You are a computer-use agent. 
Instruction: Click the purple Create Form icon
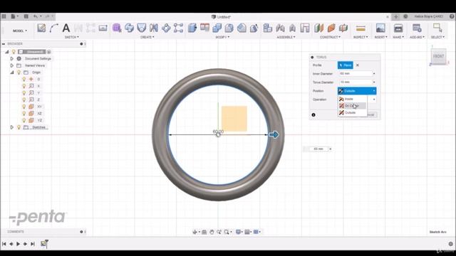[117, 28]
